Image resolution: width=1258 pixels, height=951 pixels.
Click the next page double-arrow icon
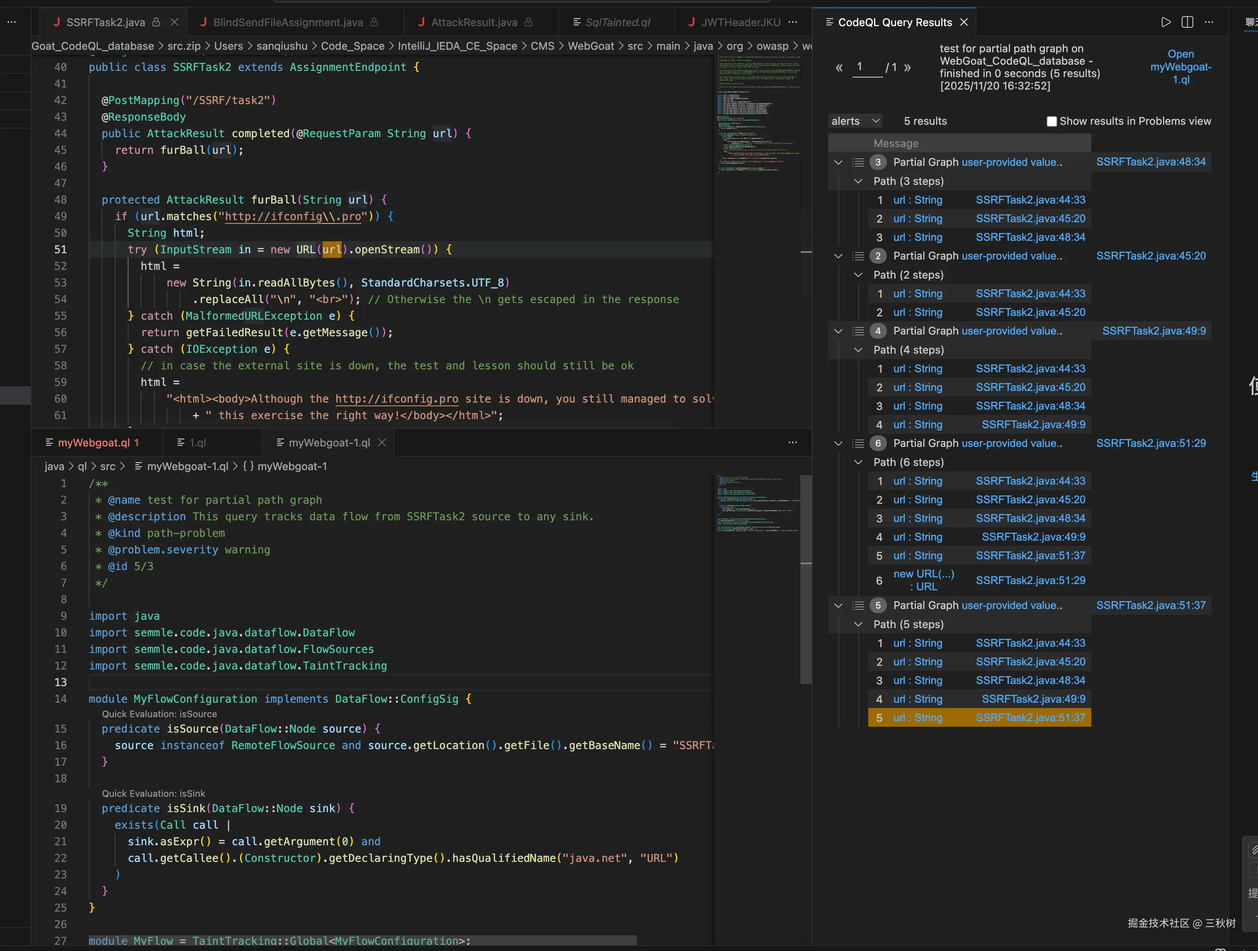coord(908,68)
